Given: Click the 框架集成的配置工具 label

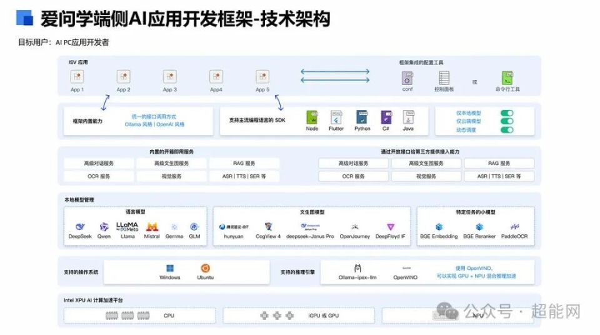Looking at the screenshot, I should (421, 62).
